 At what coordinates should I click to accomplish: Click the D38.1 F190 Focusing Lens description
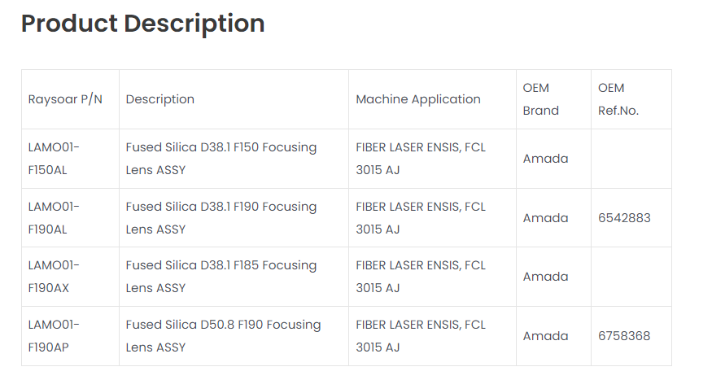pos(221,218)
